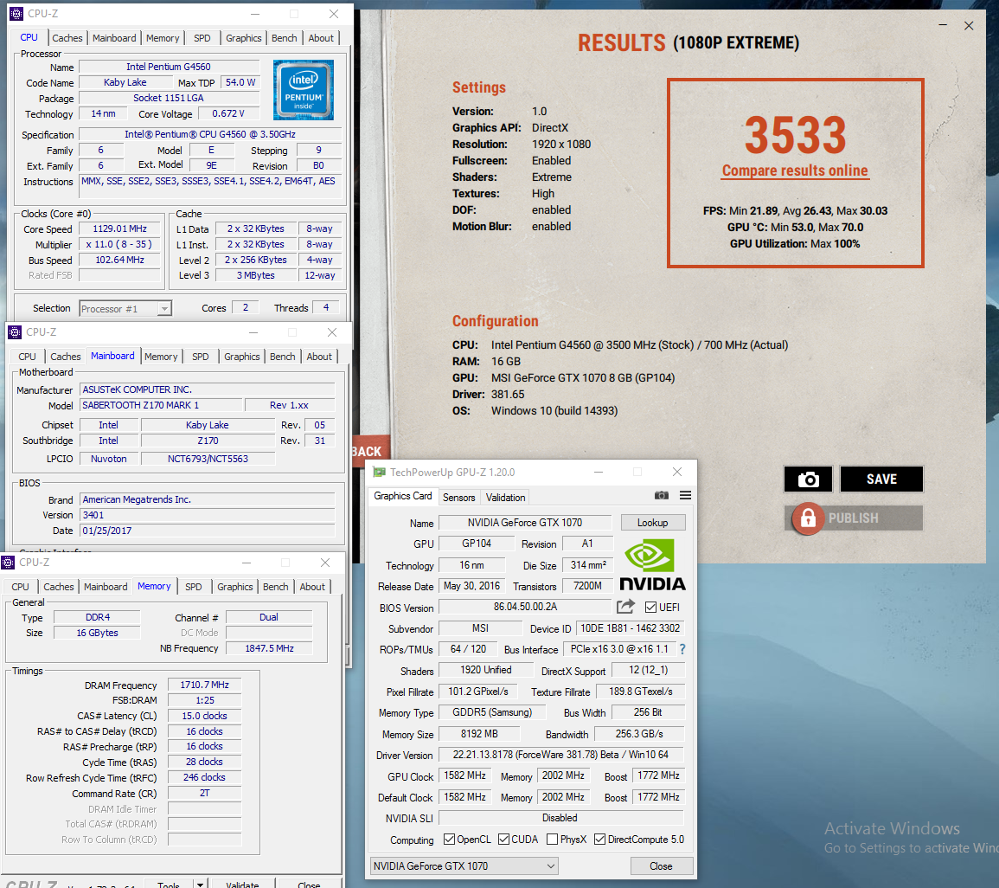The width and height of the screenshot is (999, 888).
Task: Click the Release Date May 30, 2016
Action: pos(472,586)
